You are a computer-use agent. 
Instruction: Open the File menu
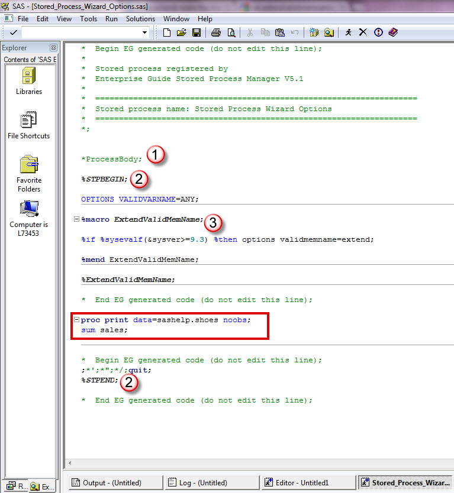coord(23,19)
